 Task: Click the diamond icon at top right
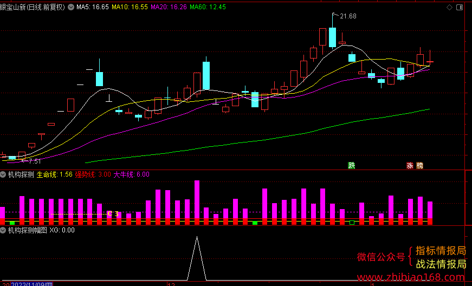click(449, 7)
